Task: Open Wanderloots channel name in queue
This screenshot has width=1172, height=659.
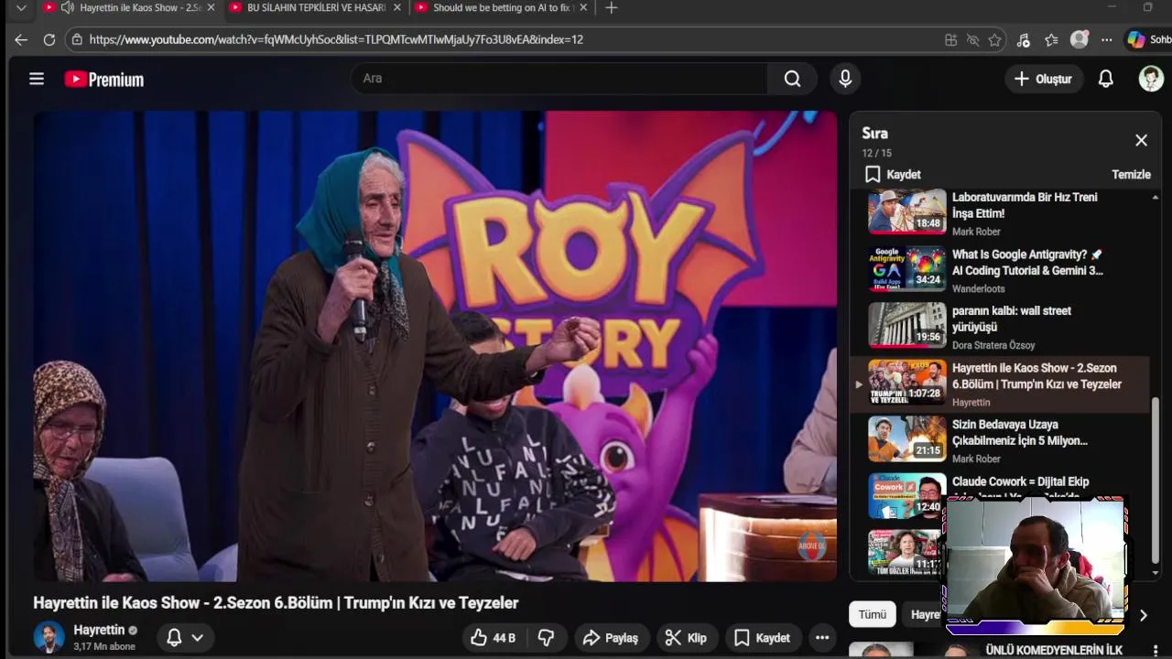Action: tap(978, 288)
